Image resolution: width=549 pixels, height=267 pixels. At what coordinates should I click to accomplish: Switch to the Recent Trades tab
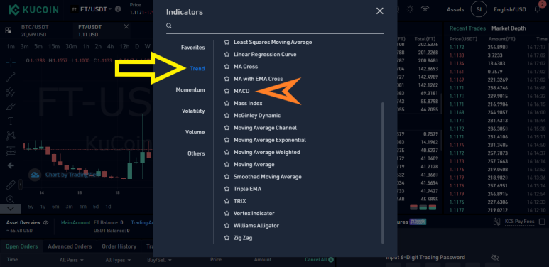click(467, 28)
